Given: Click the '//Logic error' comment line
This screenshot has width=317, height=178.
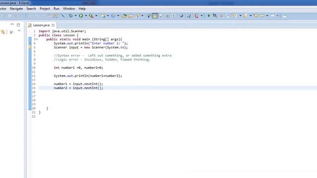Looking at the screenshot, I should pyautogui.click(x=102, y=59).
